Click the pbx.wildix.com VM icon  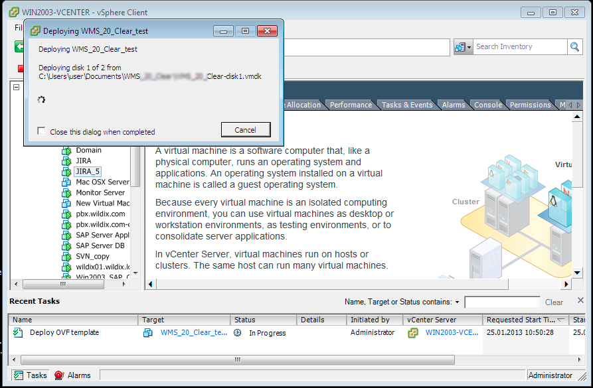point(66,214)
